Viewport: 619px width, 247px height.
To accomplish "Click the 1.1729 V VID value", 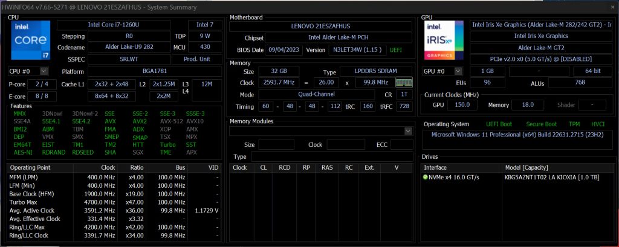I will point(207,211).
